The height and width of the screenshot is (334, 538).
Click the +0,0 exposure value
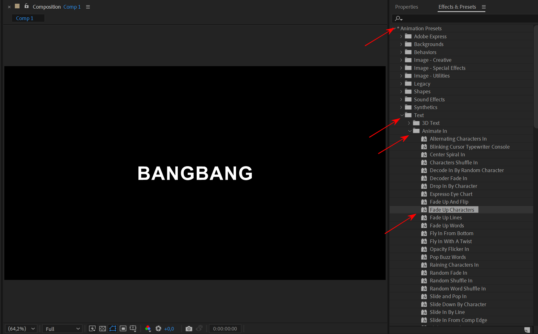(169, 329)
